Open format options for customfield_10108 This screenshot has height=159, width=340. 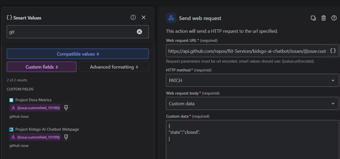tap(66, 108)
